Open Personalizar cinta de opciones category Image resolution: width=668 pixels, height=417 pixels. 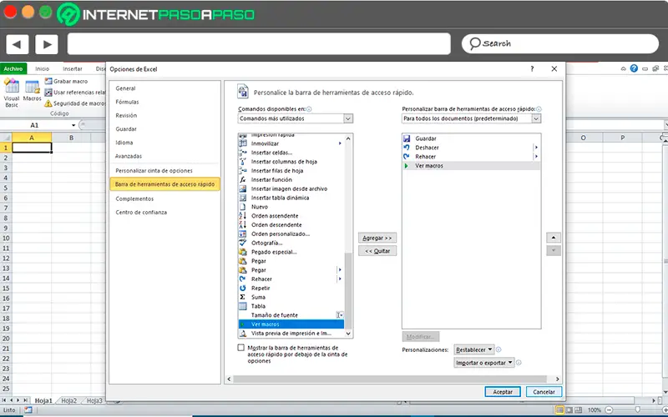click(x=154, y=171)
